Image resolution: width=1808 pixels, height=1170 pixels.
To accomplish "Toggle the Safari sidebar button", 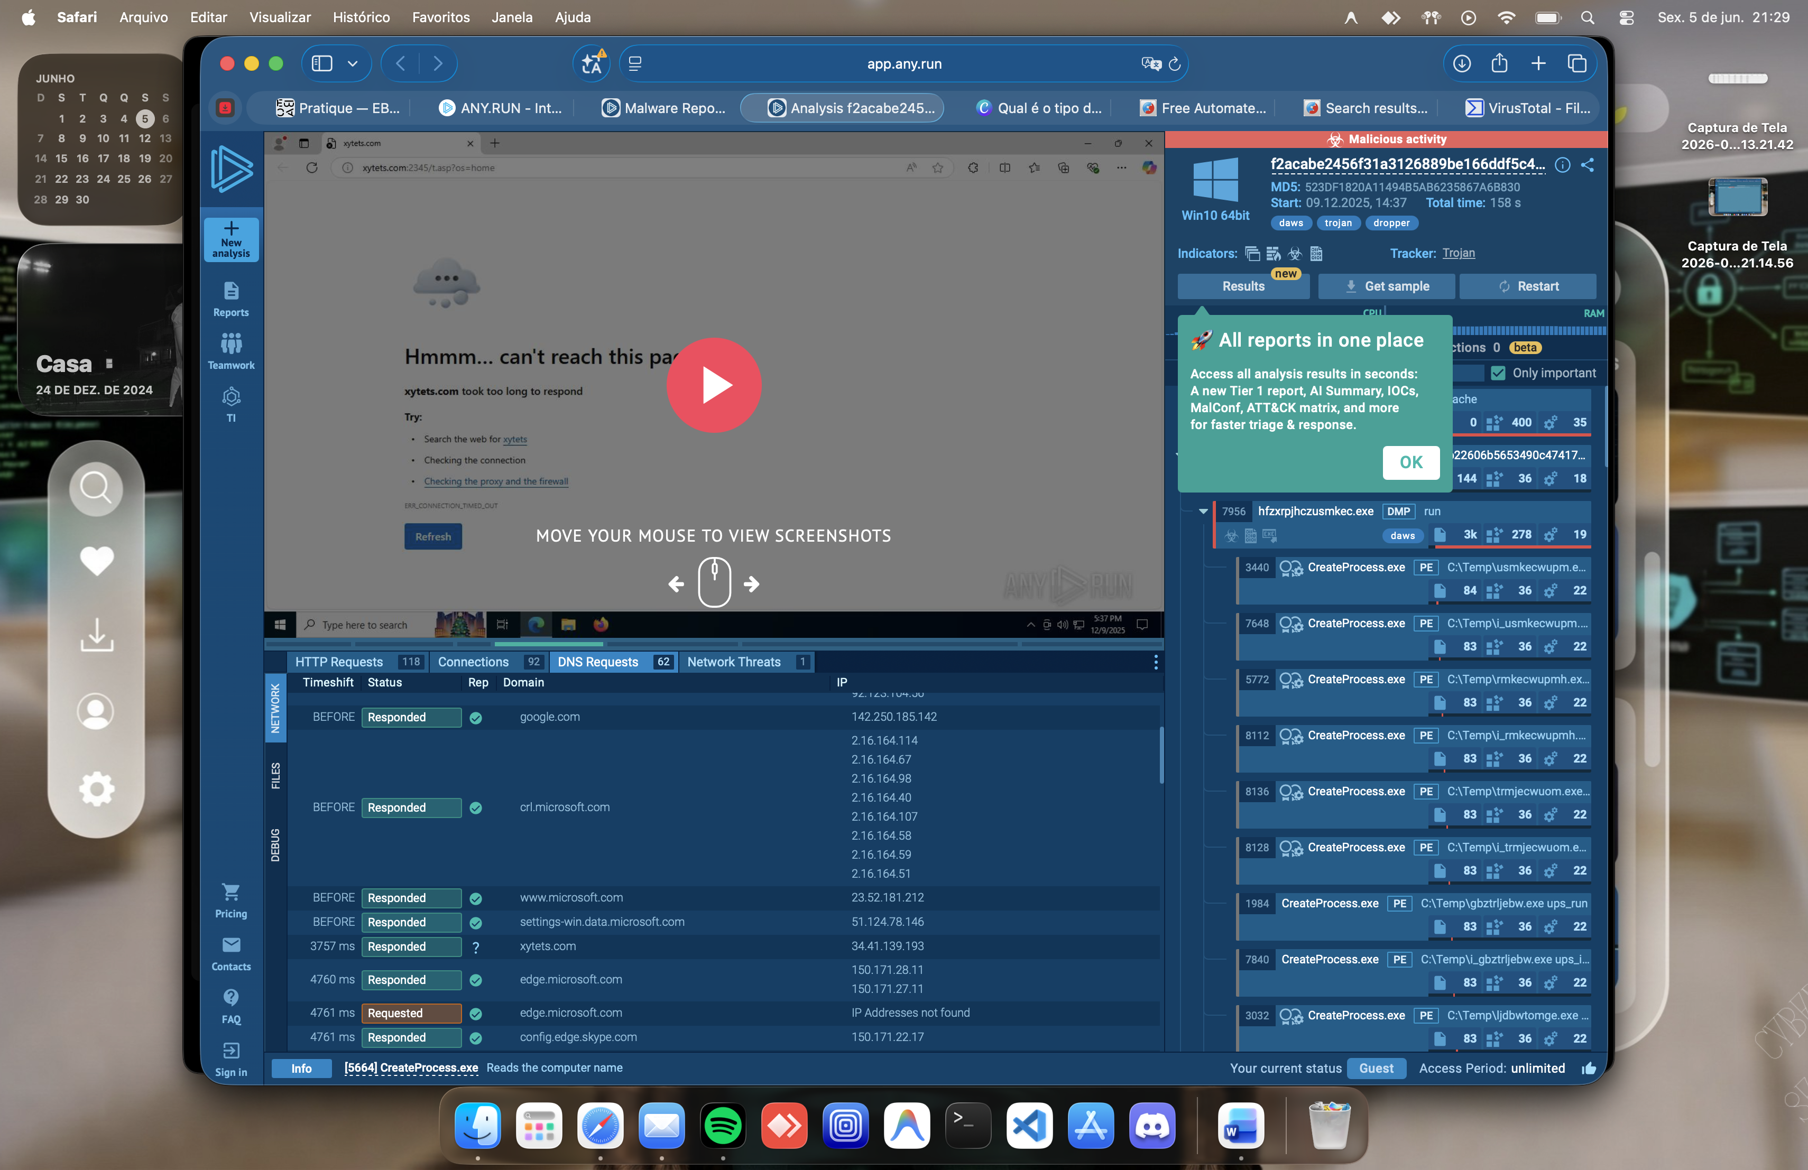I will pos(322,64).
